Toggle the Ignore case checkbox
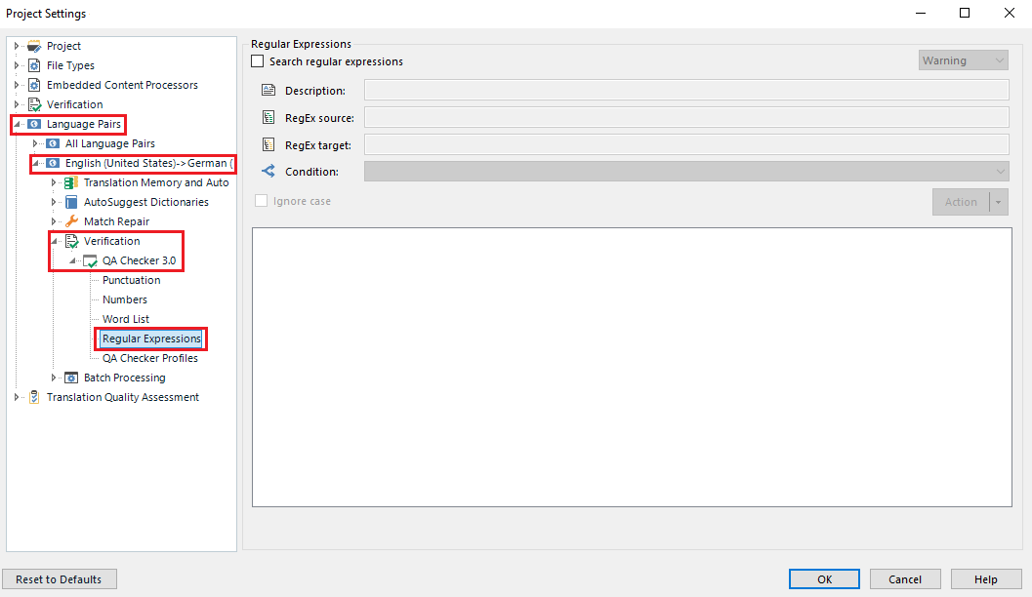1032x597 pixels. pos(260,200)
